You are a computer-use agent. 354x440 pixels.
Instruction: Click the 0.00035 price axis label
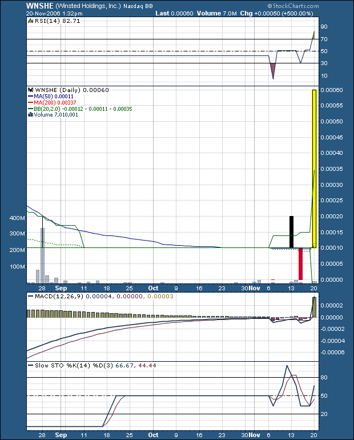coord(332,169)
